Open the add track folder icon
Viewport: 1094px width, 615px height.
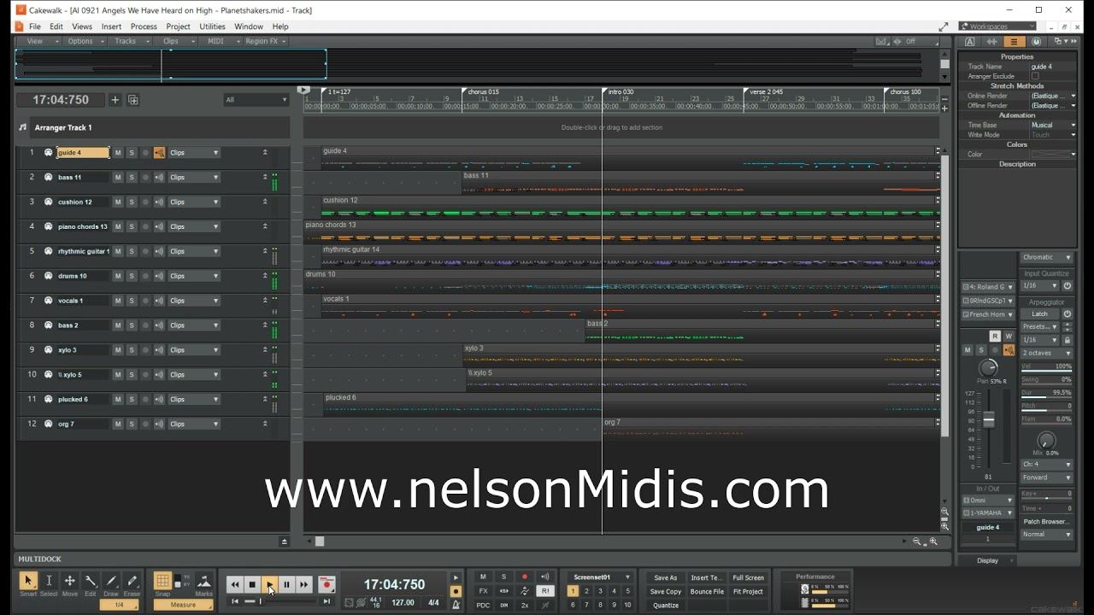(133, 100)
